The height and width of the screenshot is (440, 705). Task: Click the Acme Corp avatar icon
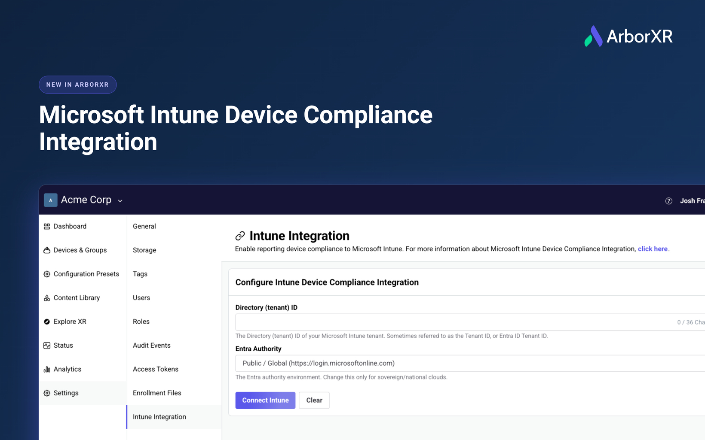pos(51,200)
